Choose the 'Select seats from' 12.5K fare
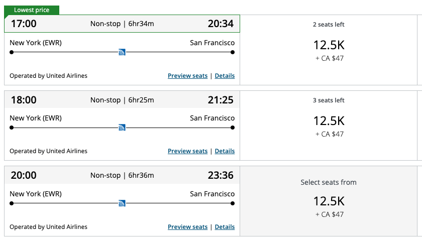Viewport: 422px width, 240px height. click(x=329, y=201)
